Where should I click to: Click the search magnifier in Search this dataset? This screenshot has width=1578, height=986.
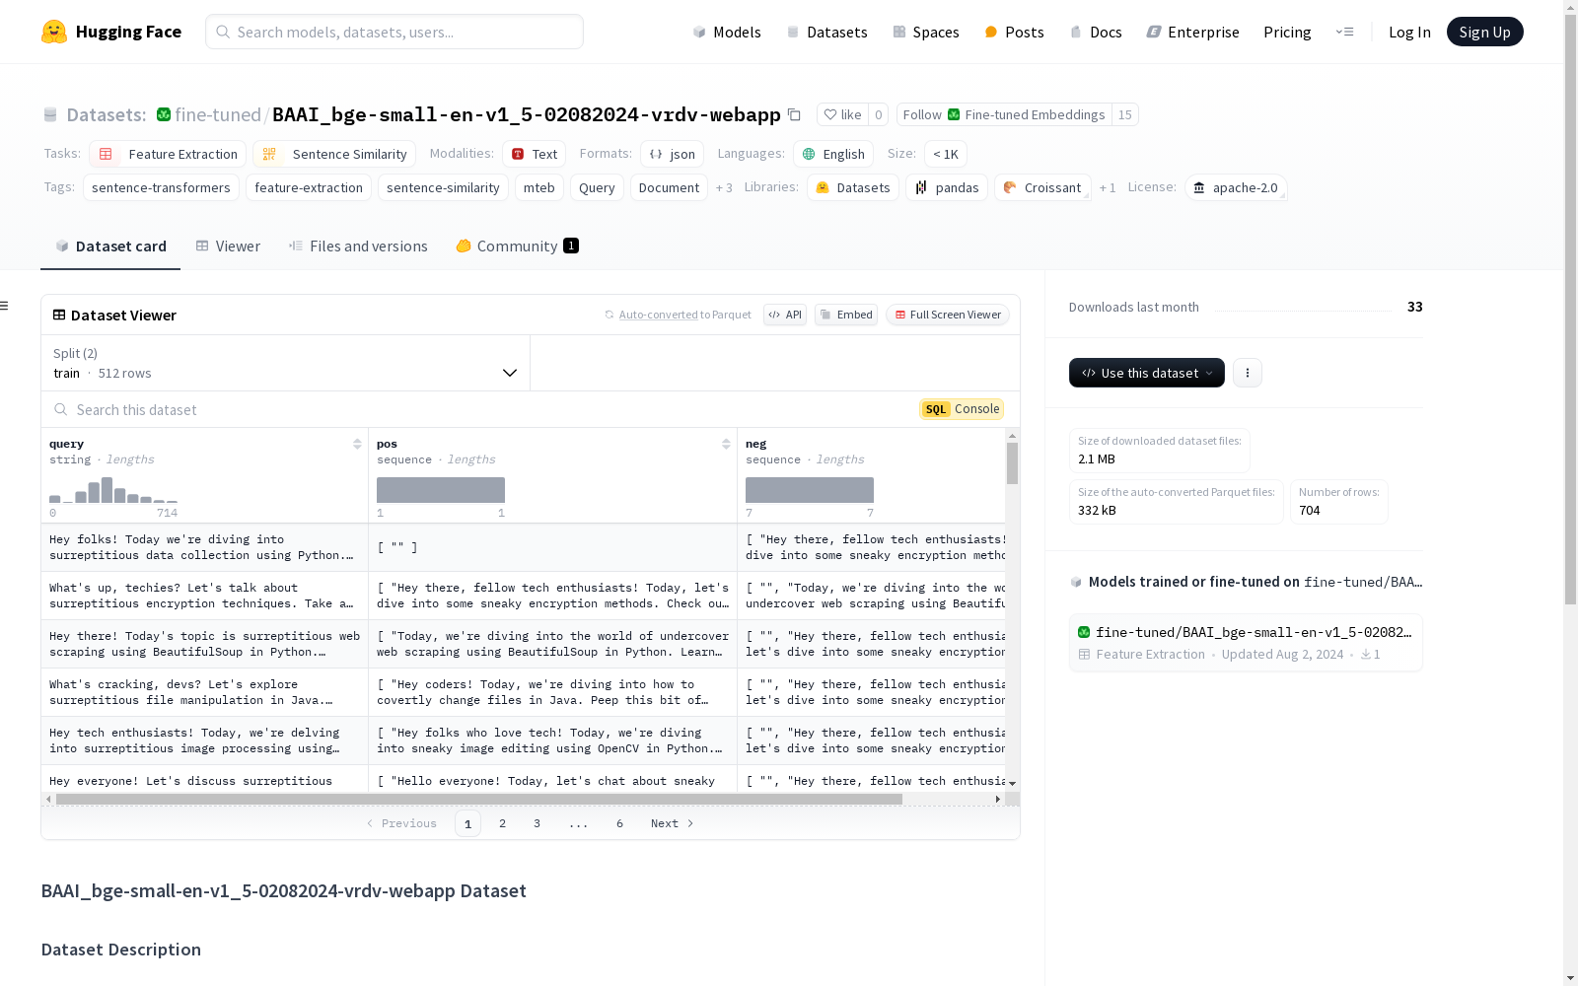tap(61, 409)
